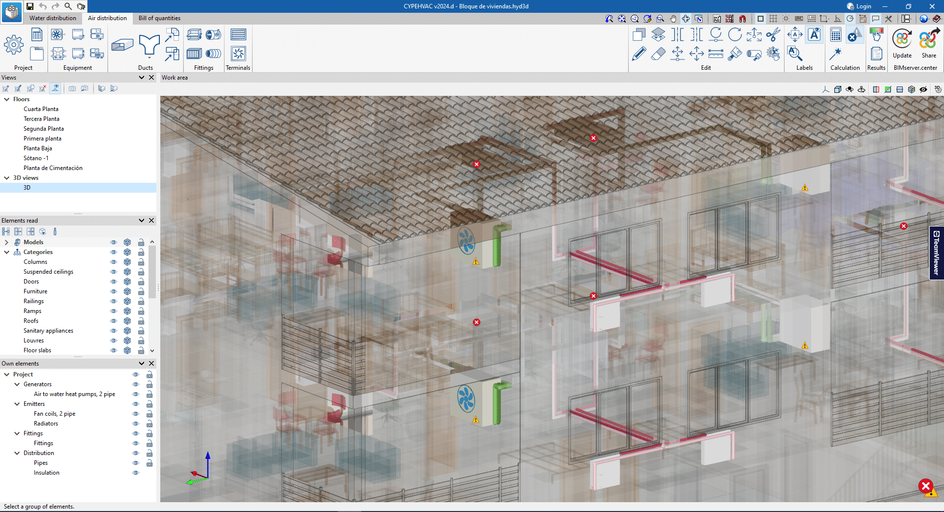The image size is (944, 512).
Task: Select the measure ruler tool
Action: tap(715, 54)
